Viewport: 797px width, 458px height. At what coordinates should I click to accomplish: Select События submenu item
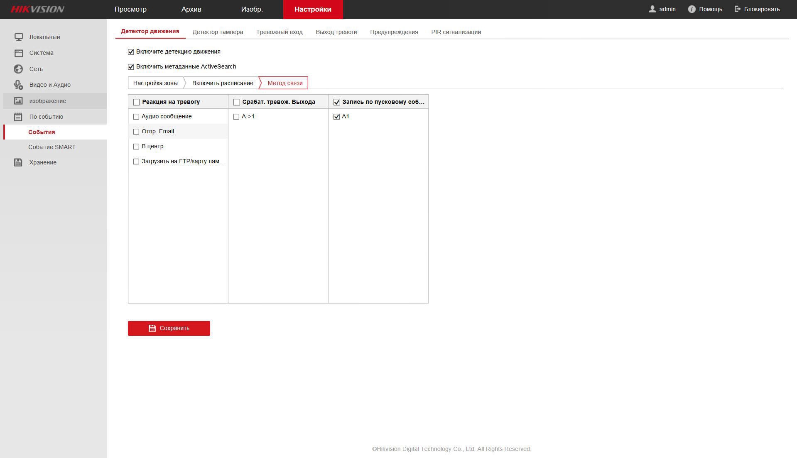[55, 132]
